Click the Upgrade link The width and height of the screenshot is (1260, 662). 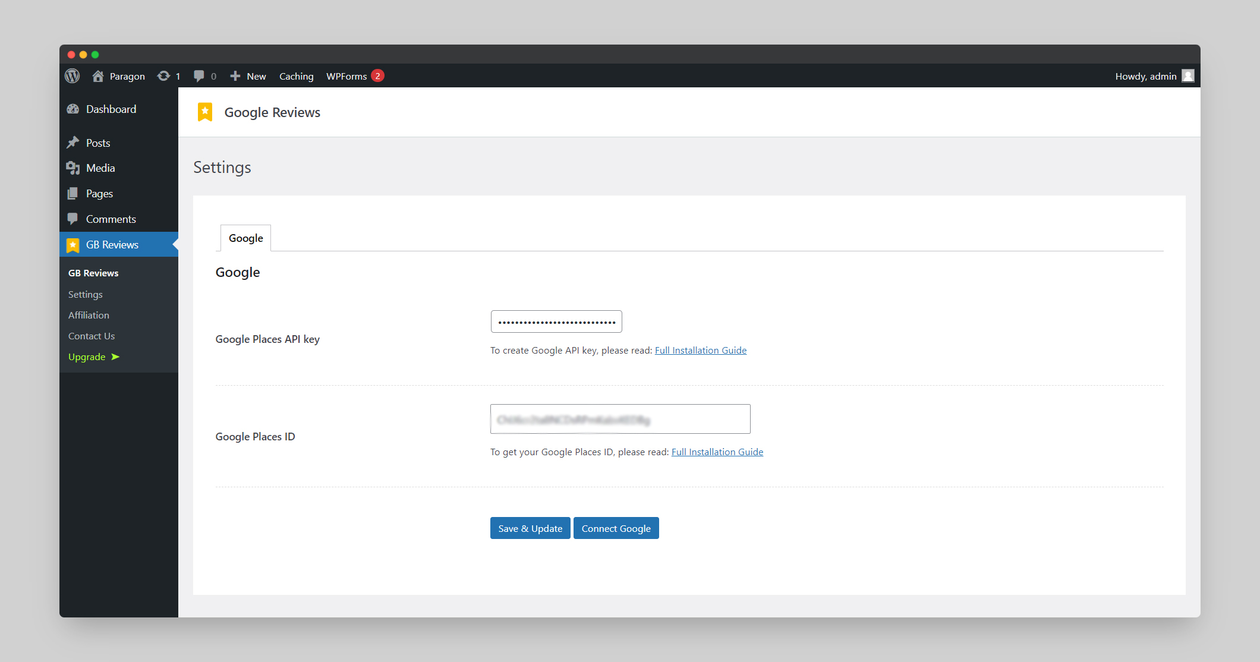[87, 357]
